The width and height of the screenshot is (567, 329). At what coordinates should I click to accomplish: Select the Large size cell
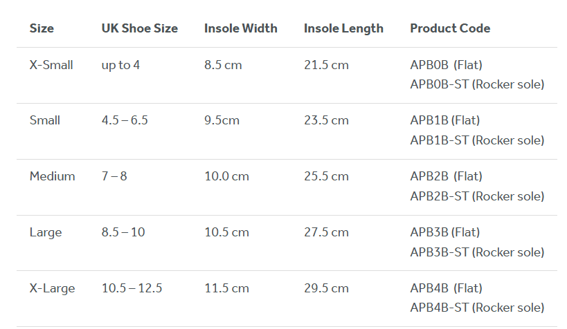point(46,232)
